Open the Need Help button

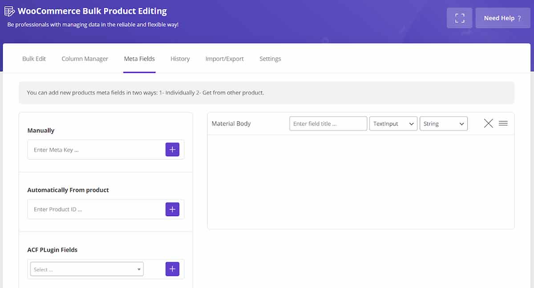tap(502, 18)
